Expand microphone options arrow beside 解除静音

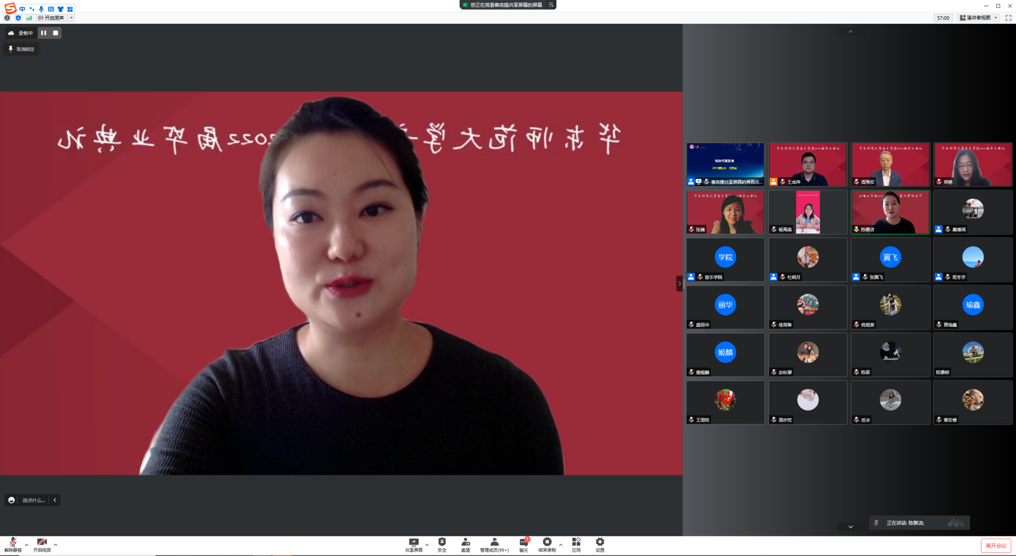tap(26, 545)
